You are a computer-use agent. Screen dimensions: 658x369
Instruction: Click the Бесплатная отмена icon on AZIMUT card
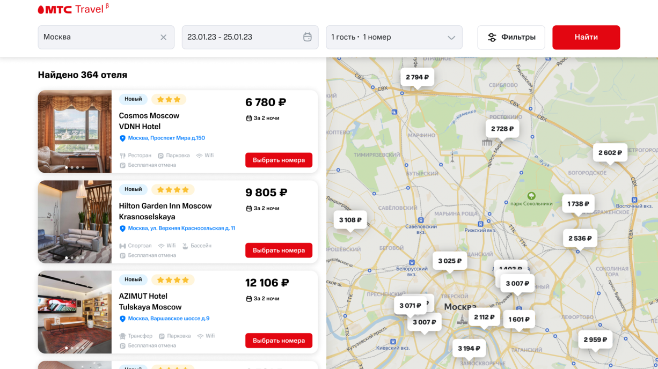click(x=122, y=345)
